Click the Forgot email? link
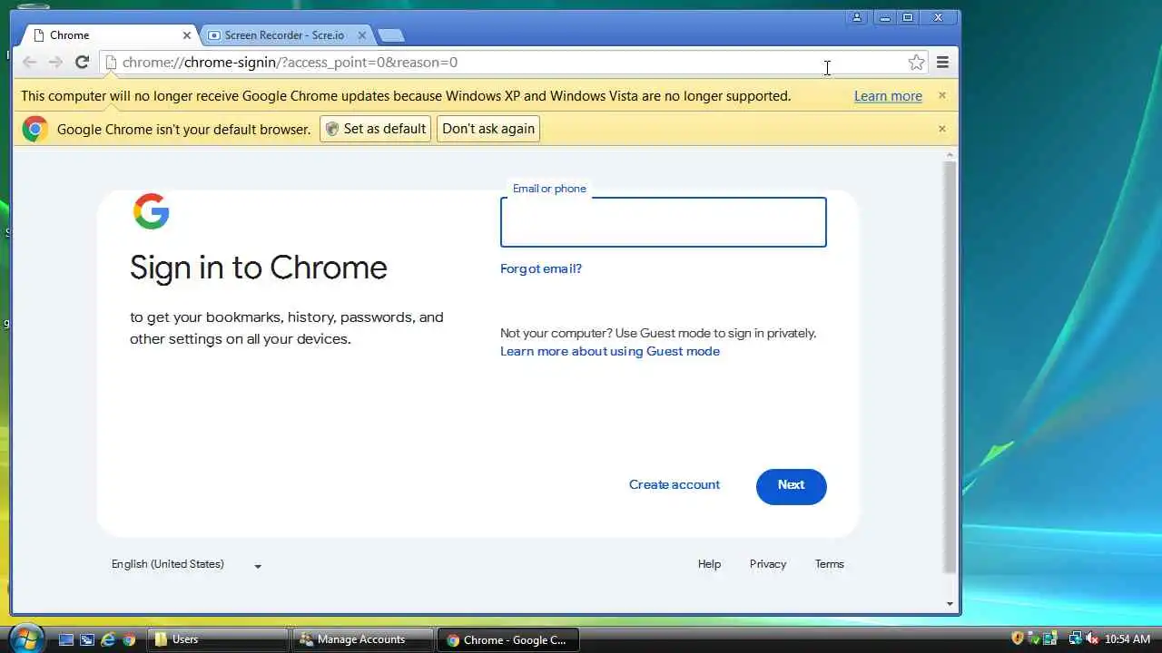The width and height of the screenshot is (1162, 653). pyautogui.click(x=541, y=268)
